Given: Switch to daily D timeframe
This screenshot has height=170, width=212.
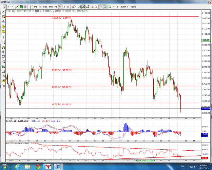Looking at the screenshot, I should pyautogui.click(x=64, y=7).
